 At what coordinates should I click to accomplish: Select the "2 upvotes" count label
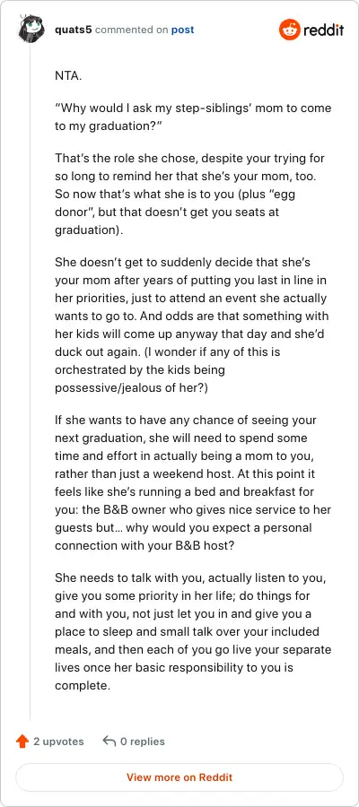58,742
